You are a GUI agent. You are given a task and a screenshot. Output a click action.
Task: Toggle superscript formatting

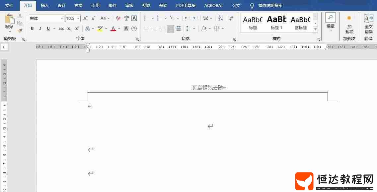click(77, 28)
